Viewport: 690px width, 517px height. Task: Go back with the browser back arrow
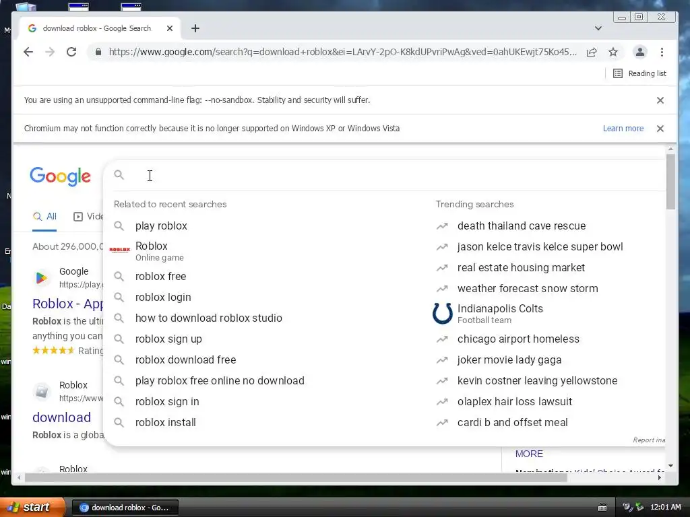coord(28,52)
